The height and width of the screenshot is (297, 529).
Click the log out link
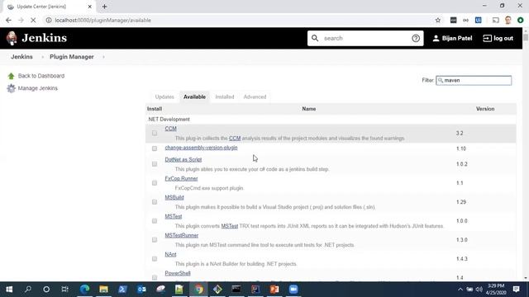[503, 39]
